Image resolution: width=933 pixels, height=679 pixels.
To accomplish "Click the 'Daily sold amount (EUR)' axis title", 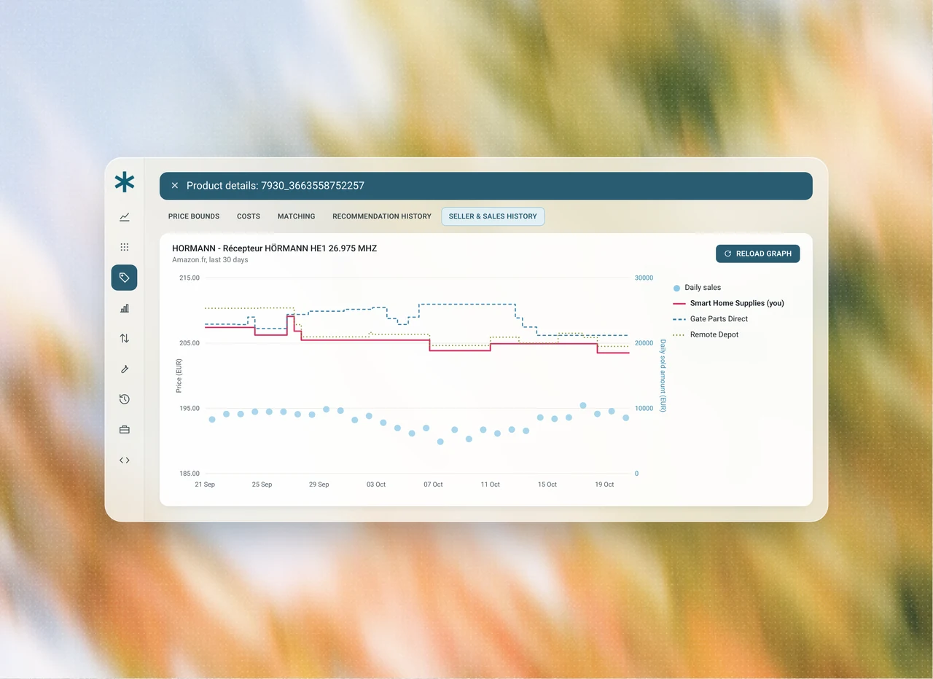I will click(x=663, y=376).
